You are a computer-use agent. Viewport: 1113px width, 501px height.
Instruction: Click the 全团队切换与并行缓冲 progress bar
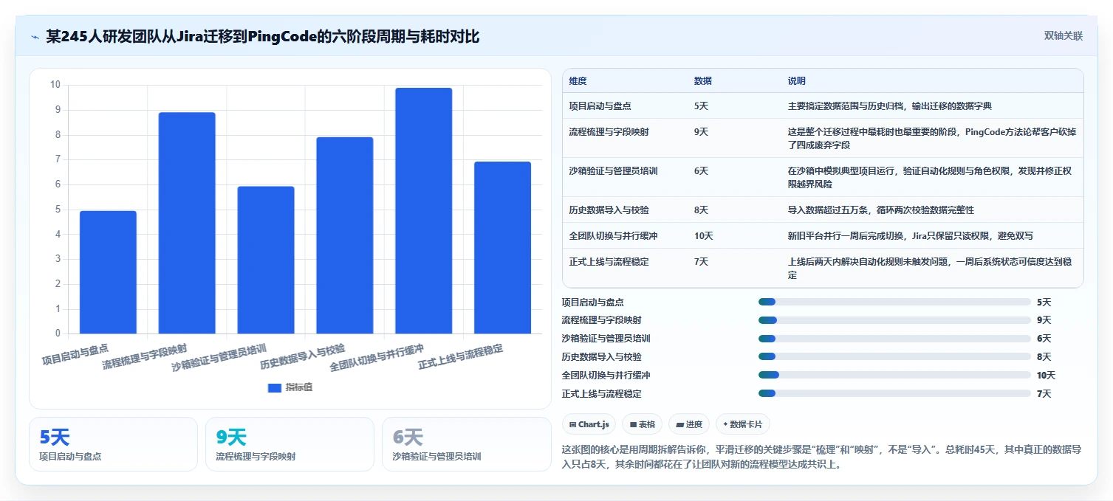894,375
